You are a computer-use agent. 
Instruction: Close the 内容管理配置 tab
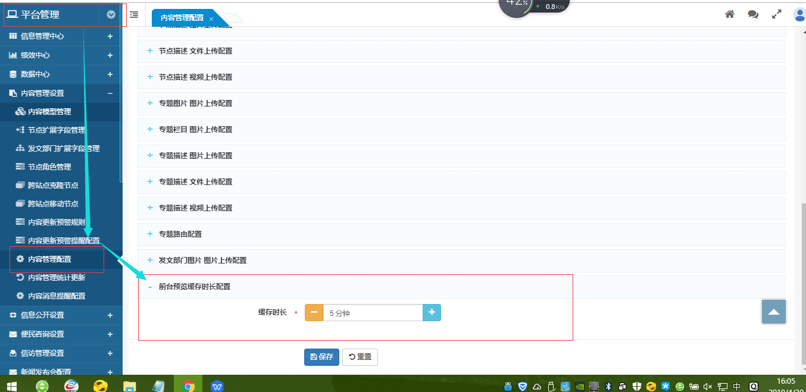(211, 19)
